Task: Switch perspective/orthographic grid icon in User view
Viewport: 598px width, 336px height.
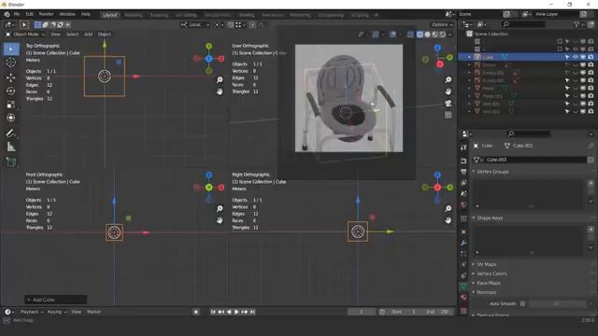Action: tap(448, 115)
